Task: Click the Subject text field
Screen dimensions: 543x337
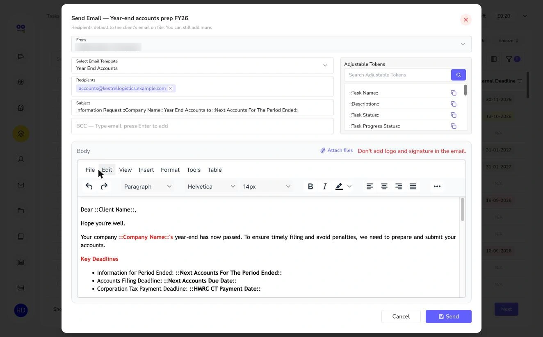Action: click(203, 107)
